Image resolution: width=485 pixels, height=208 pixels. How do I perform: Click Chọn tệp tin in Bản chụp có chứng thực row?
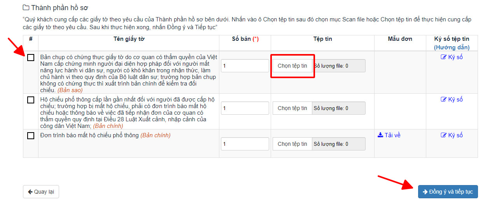click(292, 66)
